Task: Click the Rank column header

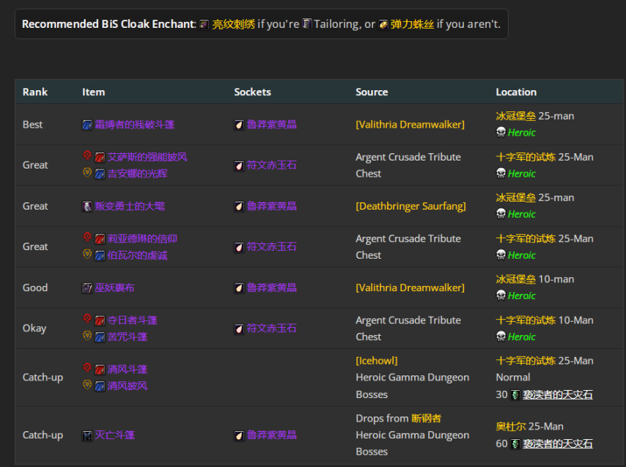Action: (35, 92)
